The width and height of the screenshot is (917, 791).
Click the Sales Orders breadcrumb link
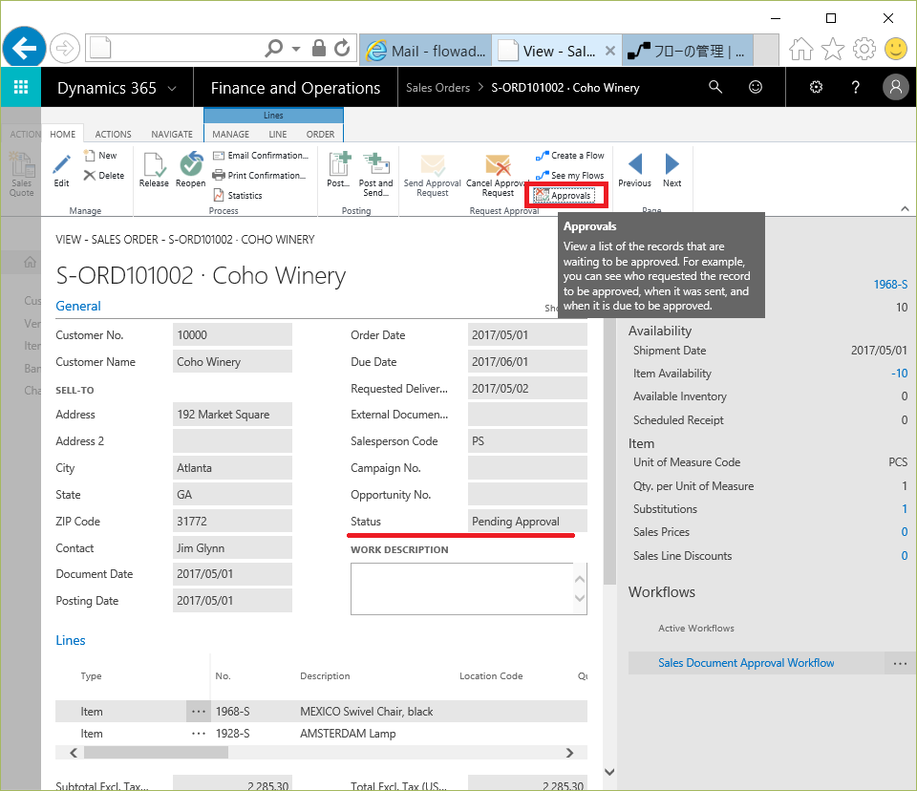(x=437, y=88)
